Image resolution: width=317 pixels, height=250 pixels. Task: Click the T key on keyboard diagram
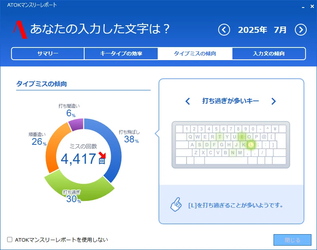[220, 137]
